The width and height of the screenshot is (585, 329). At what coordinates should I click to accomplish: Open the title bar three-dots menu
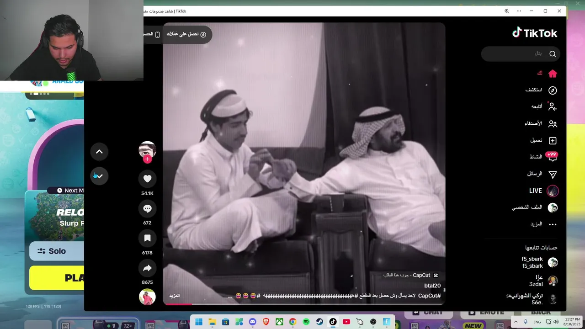pyautogui.click(x=519, y=11)
